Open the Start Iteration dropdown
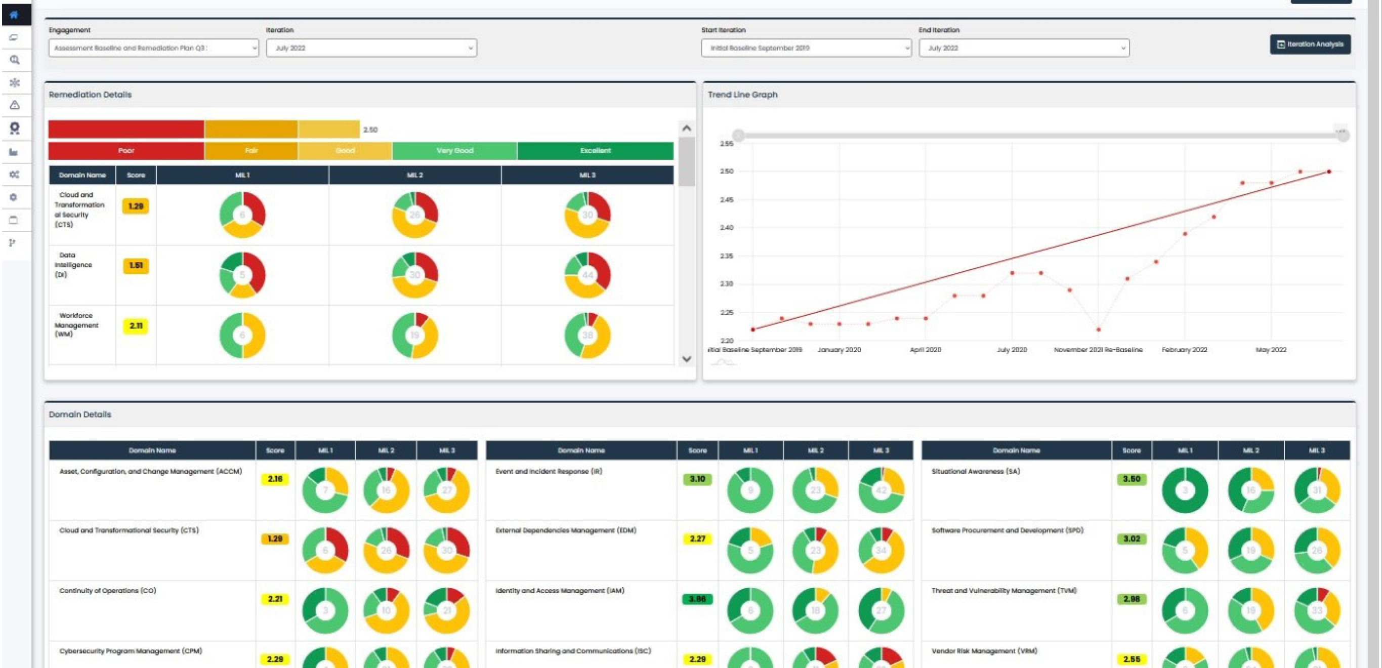The image size is (1382, 668). pos(806,48)
